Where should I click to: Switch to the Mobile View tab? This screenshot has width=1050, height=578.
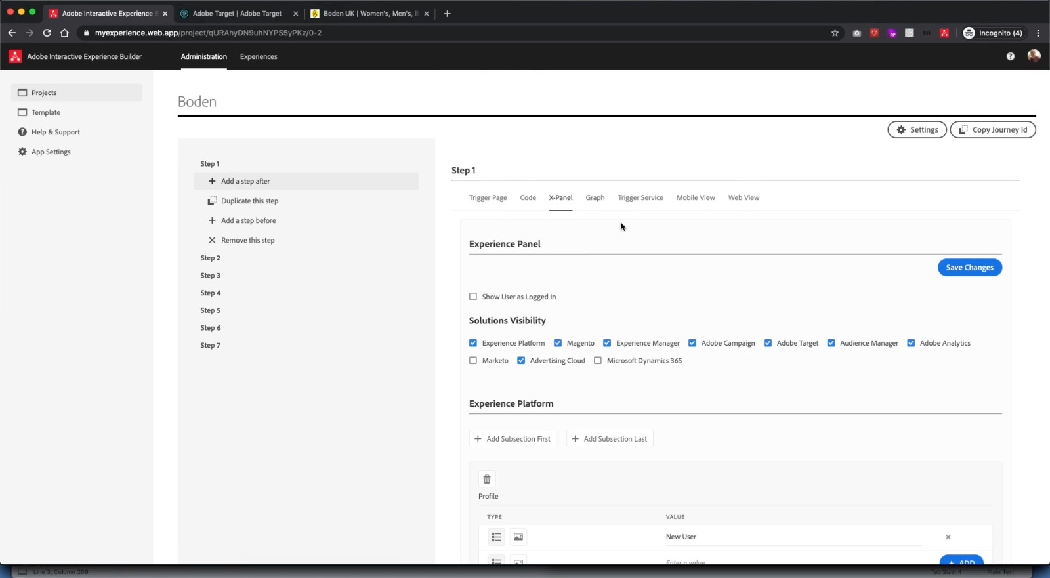click(x=696, y=197)
